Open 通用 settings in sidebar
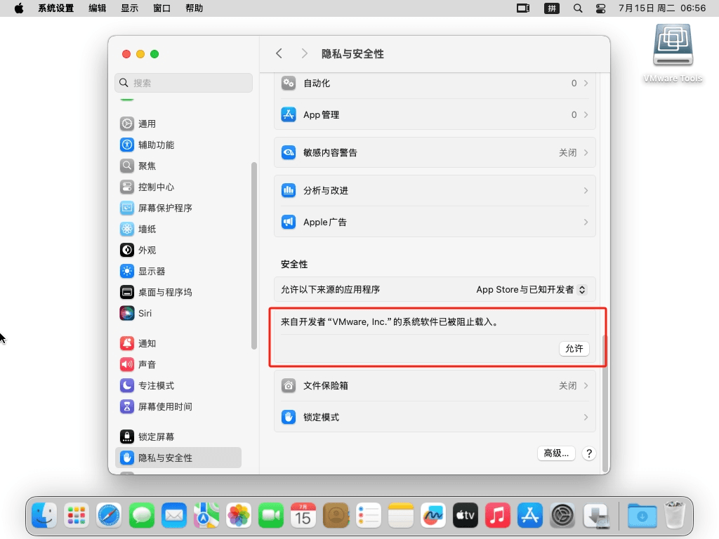 (x=178, y=124)
